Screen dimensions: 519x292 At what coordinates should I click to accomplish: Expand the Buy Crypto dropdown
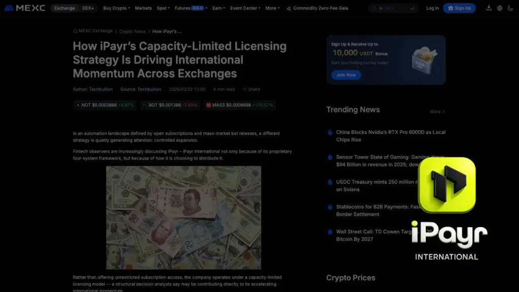pos(115,8)
